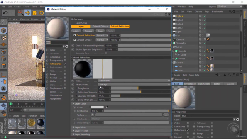Enable the Transparency channel checkbox in Material Editor
247x139 pixels.
pos(65,60)
